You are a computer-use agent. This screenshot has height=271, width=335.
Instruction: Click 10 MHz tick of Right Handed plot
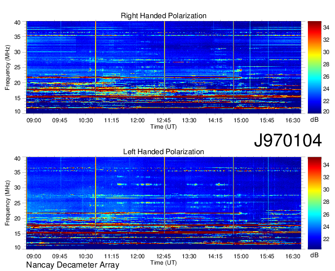point(17,111)
